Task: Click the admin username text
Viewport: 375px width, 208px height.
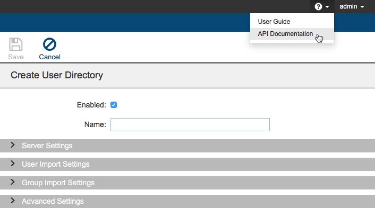Action: (348, 6)
